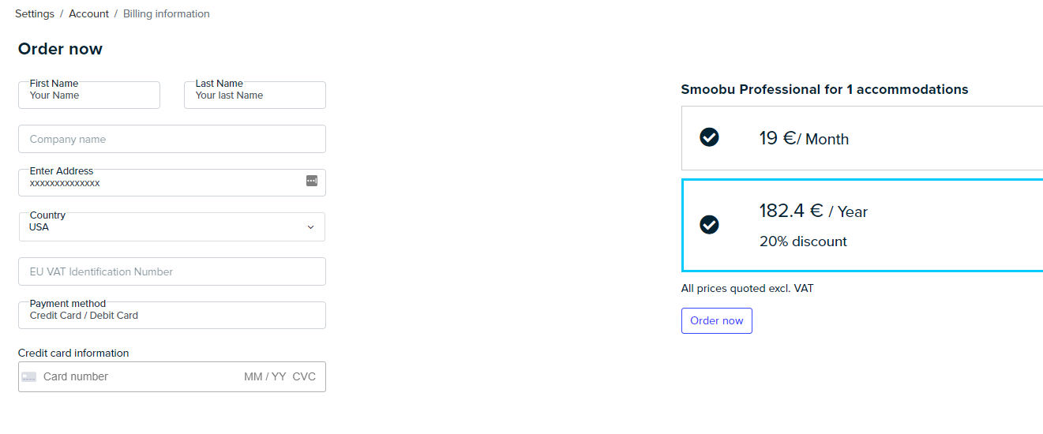Open the Payment method selector
The width and height of the screenshot is (1043, 434).
pyautogui.click(x=172, y=315)
